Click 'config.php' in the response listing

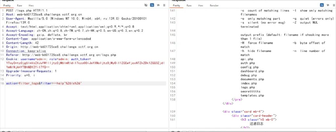[x=249, y=67]
